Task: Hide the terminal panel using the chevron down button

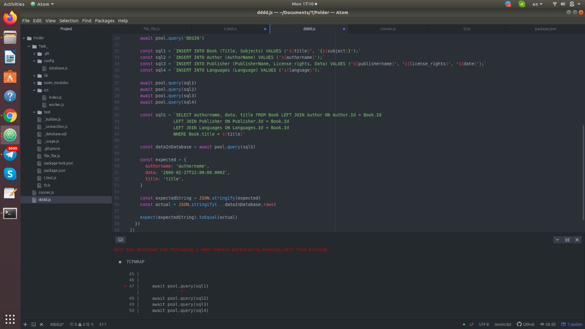Action: [x=557, y=239]
